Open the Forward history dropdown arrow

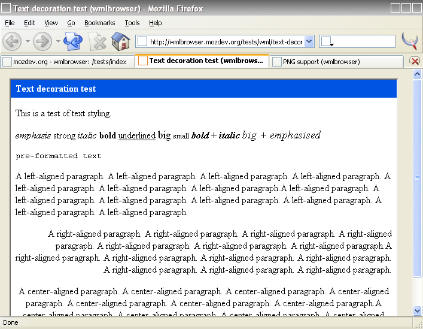[x=58, y=41]
